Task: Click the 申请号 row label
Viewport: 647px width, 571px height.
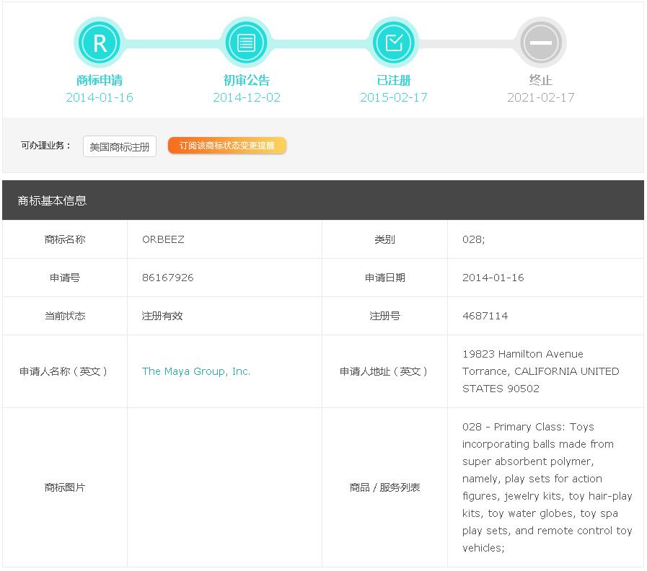Action: point(65,278)
